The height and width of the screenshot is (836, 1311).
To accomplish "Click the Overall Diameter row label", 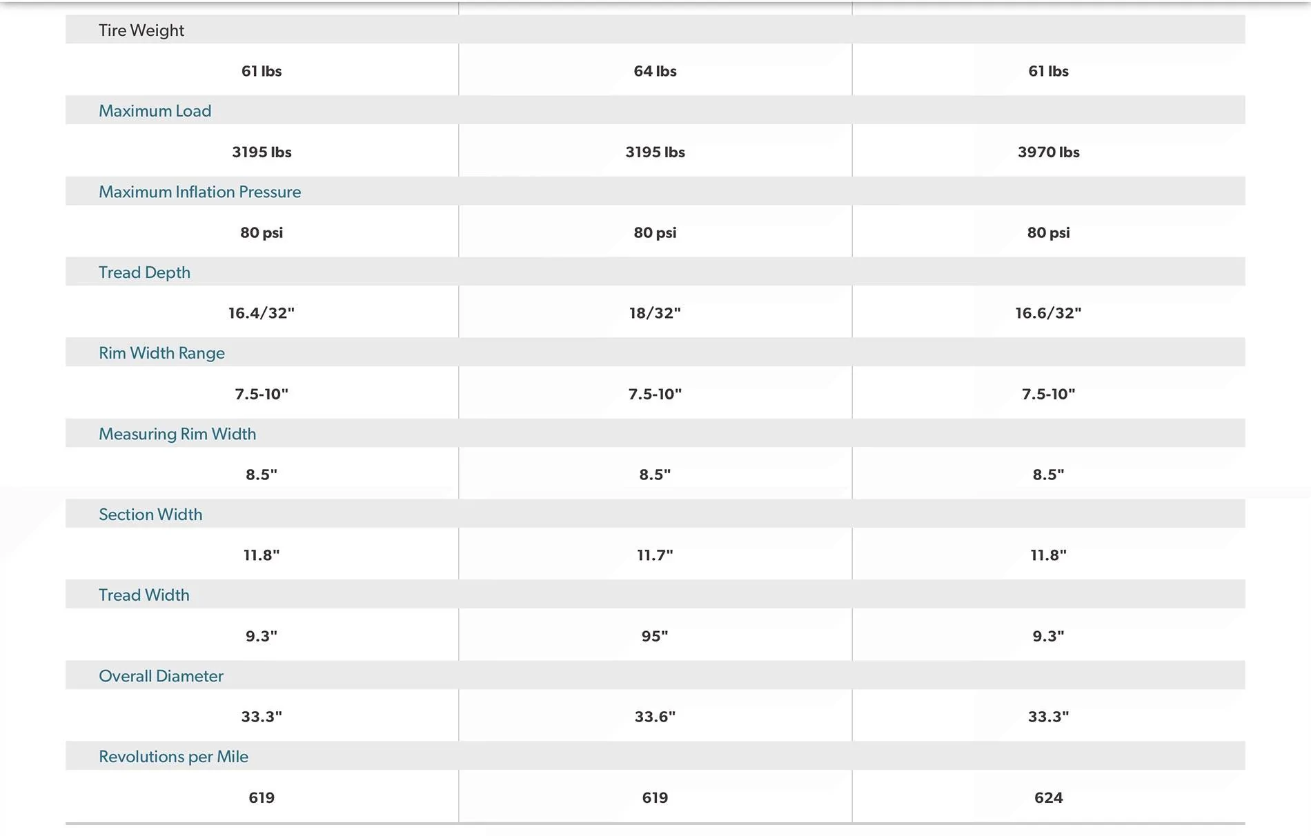I will click(x=161, y=676).
